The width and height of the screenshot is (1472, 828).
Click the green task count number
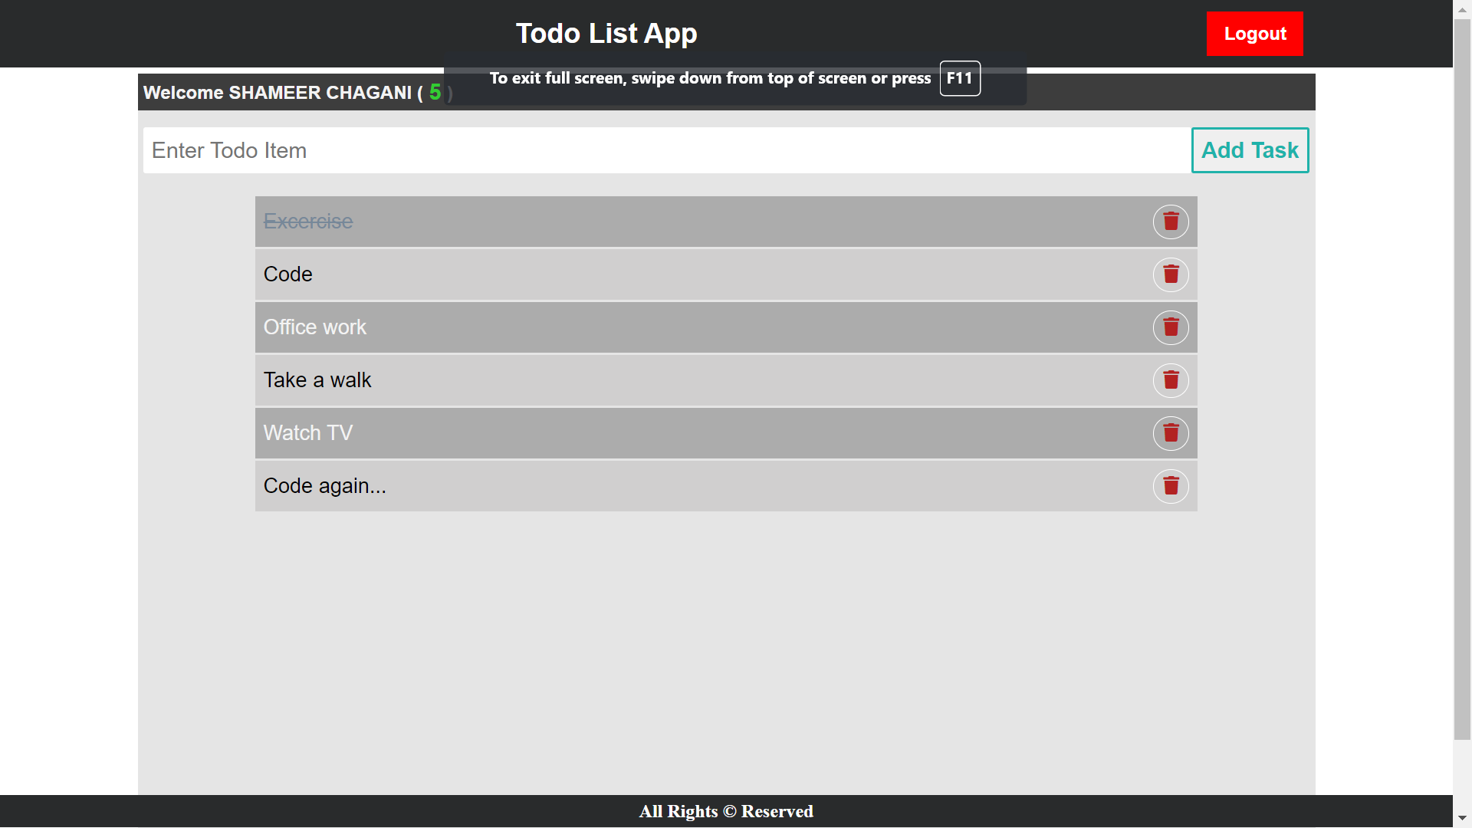click(435, 92)
